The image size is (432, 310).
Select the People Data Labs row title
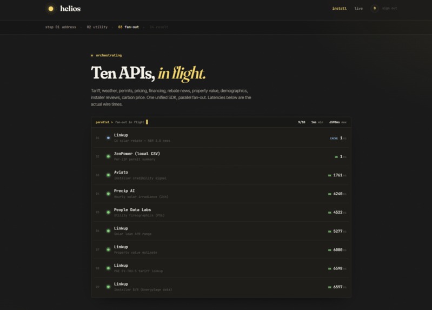coord(132,209)
